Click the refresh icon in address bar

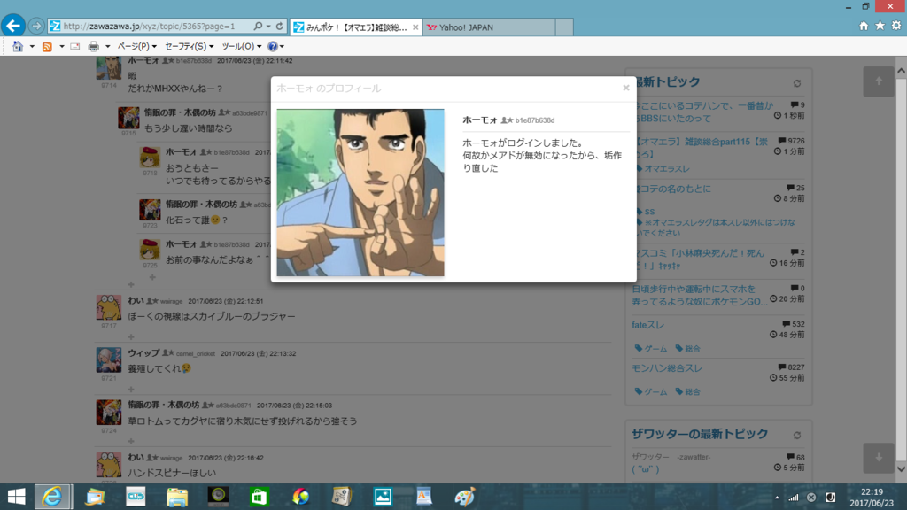[280, 27]
